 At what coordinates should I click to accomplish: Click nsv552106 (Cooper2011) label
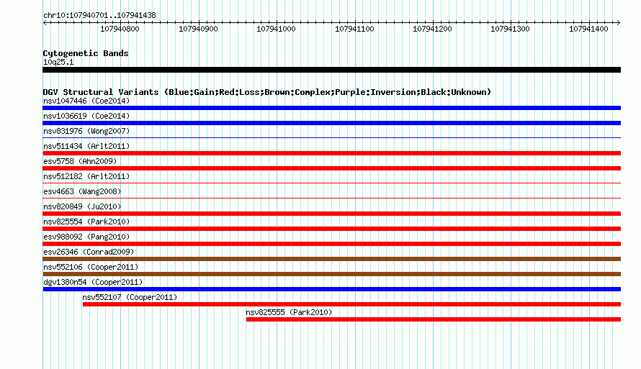coord(91,267)
